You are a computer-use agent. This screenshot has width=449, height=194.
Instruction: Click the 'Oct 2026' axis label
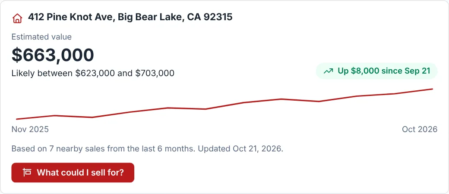pos(420,129)
